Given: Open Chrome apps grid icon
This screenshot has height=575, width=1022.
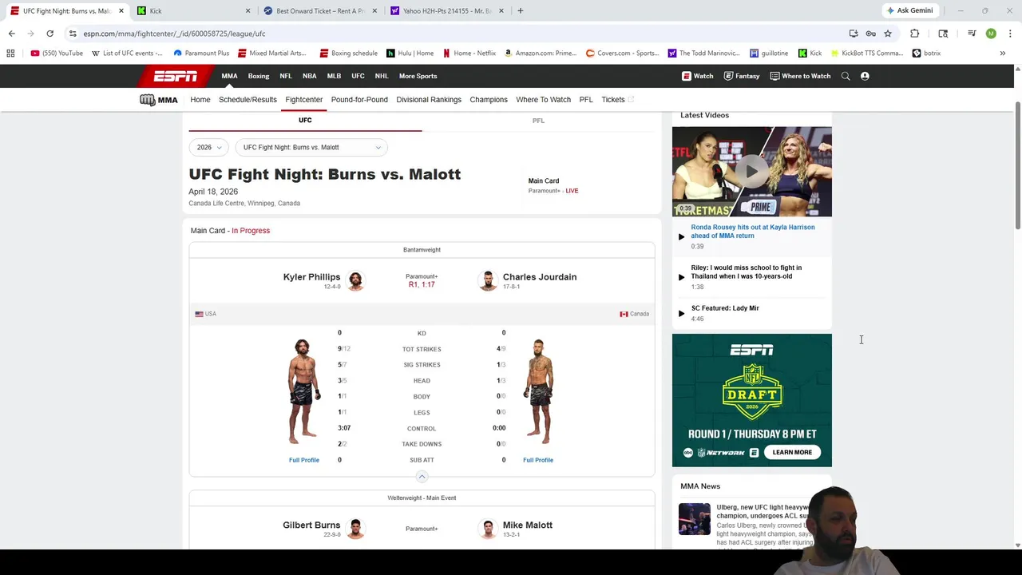Looking at the screenshot, I should [10, 54].
